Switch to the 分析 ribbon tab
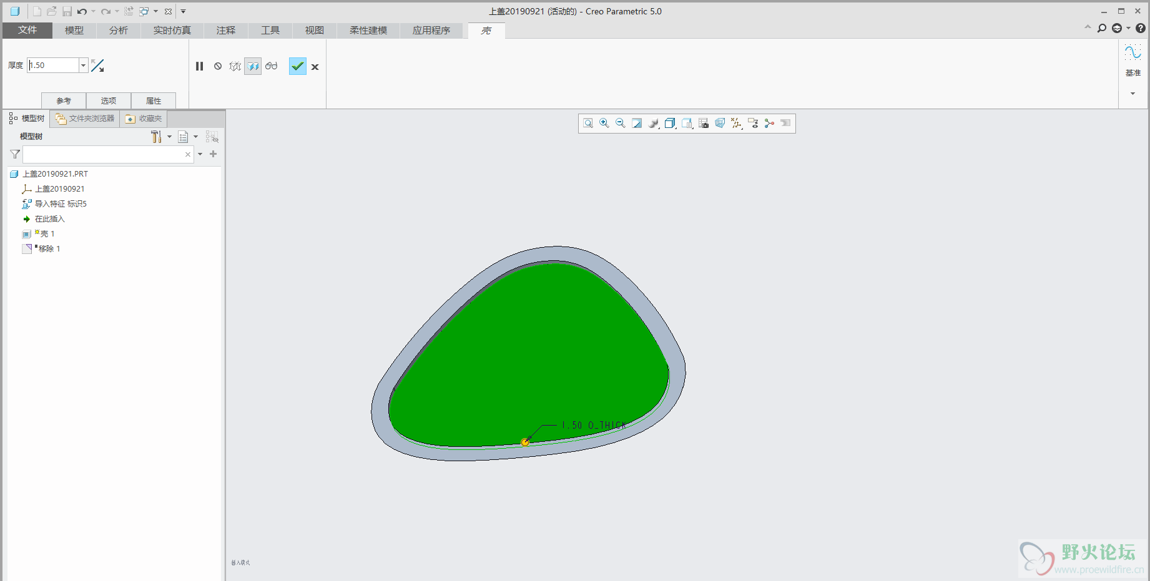The width and height of the screenshot is (1150, 581). coord(119,30)
